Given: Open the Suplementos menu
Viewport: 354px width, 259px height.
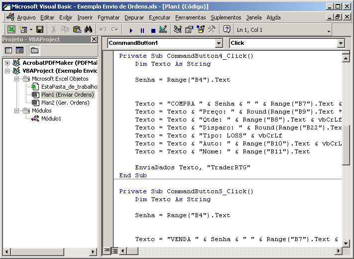Looking at the screenshot, I should coord(226,17).
